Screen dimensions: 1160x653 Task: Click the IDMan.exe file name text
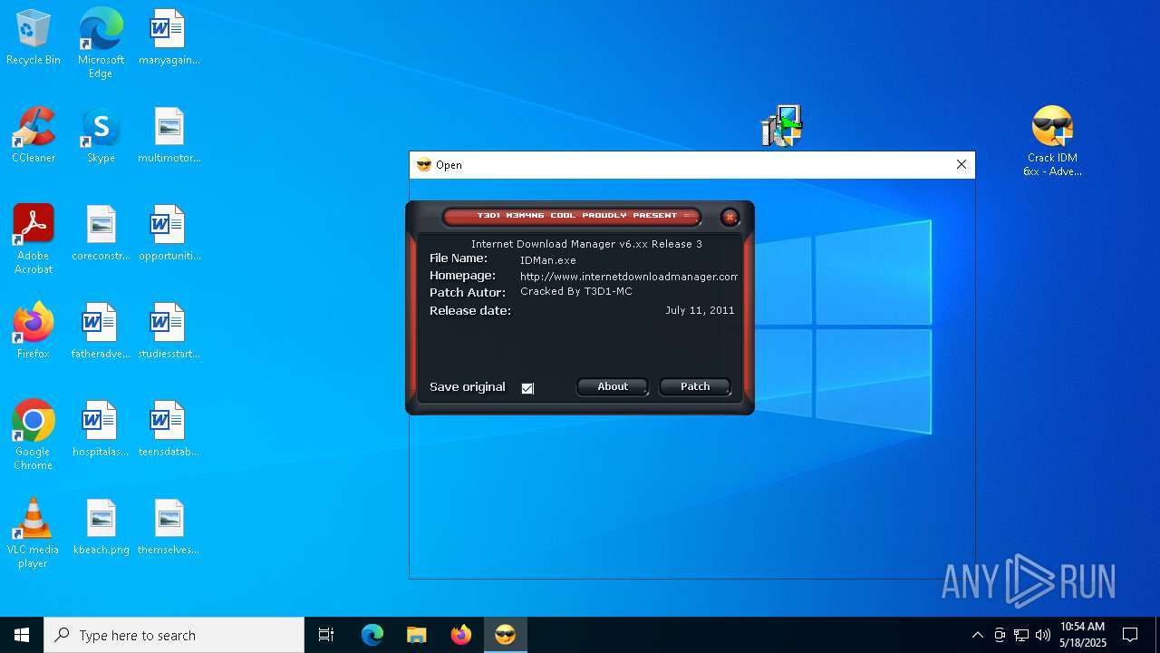tap(548, 260)
